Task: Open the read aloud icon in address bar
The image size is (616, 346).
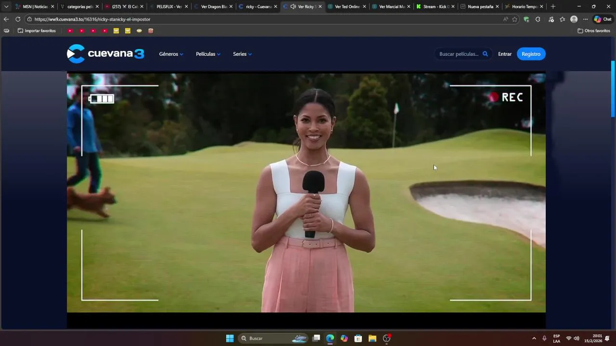Action: [505, 19]
